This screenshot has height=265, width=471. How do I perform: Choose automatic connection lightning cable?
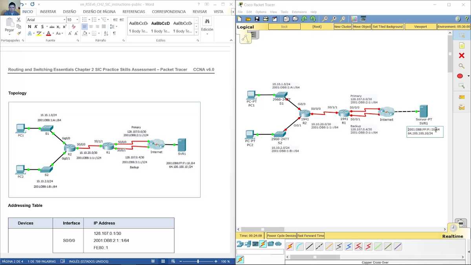tap(290, 247)
